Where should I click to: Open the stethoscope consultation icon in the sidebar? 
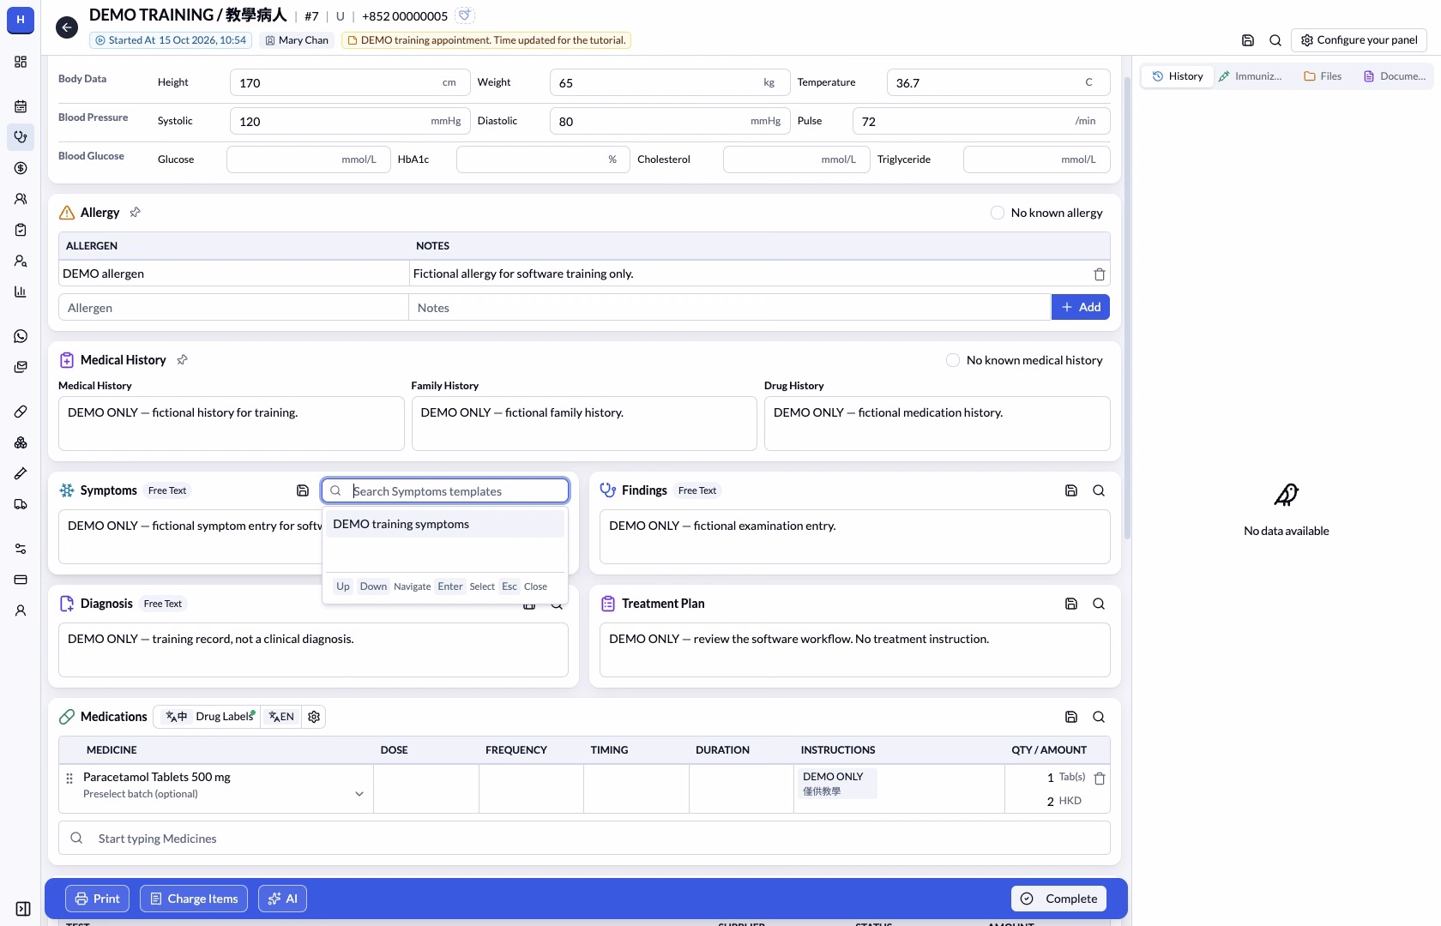pos(21,137)
